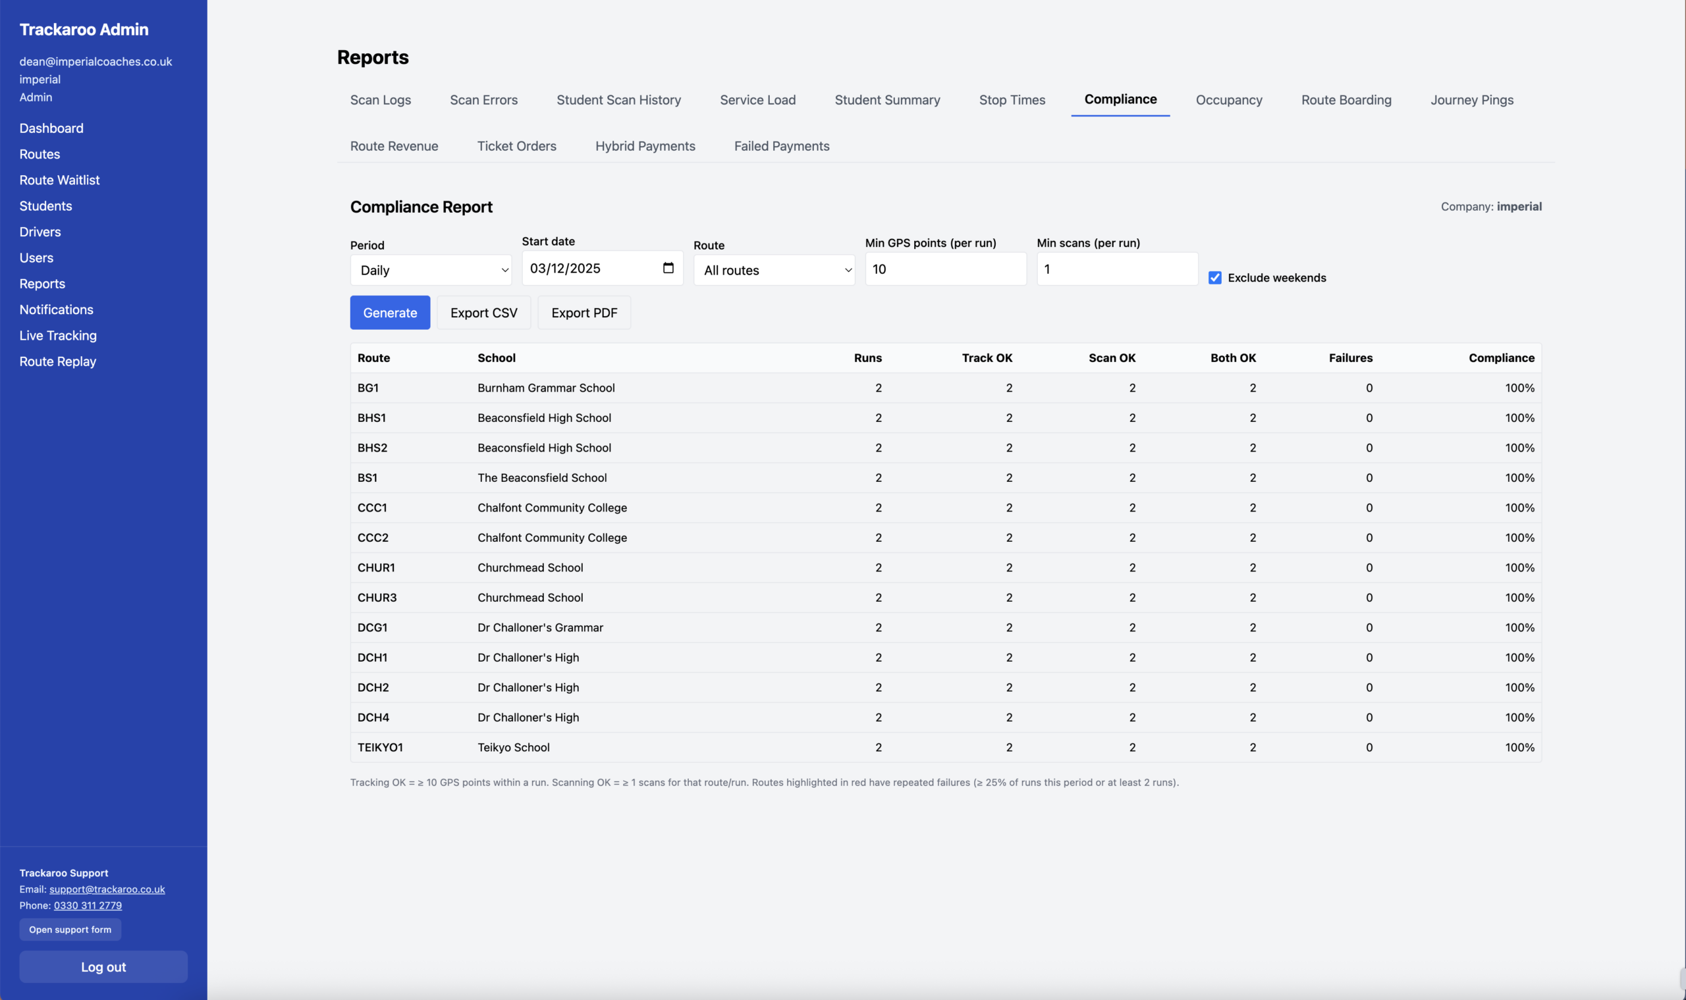Click the Log out button
This screenshot has height=1000, width=1686.
103,966
